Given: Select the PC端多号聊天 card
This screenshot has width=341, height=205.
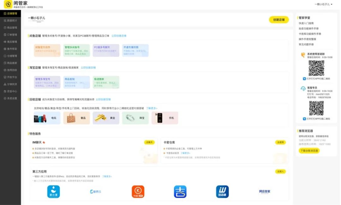Looking at the screenshot, I should tap(106, 51).
